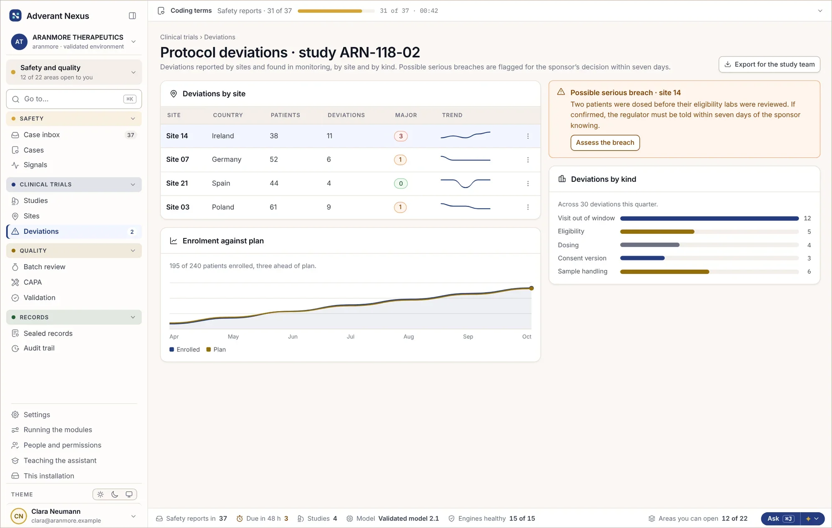The image size is (832, 528).
Task: Go to Signals
Action: (x=74, y=165)
